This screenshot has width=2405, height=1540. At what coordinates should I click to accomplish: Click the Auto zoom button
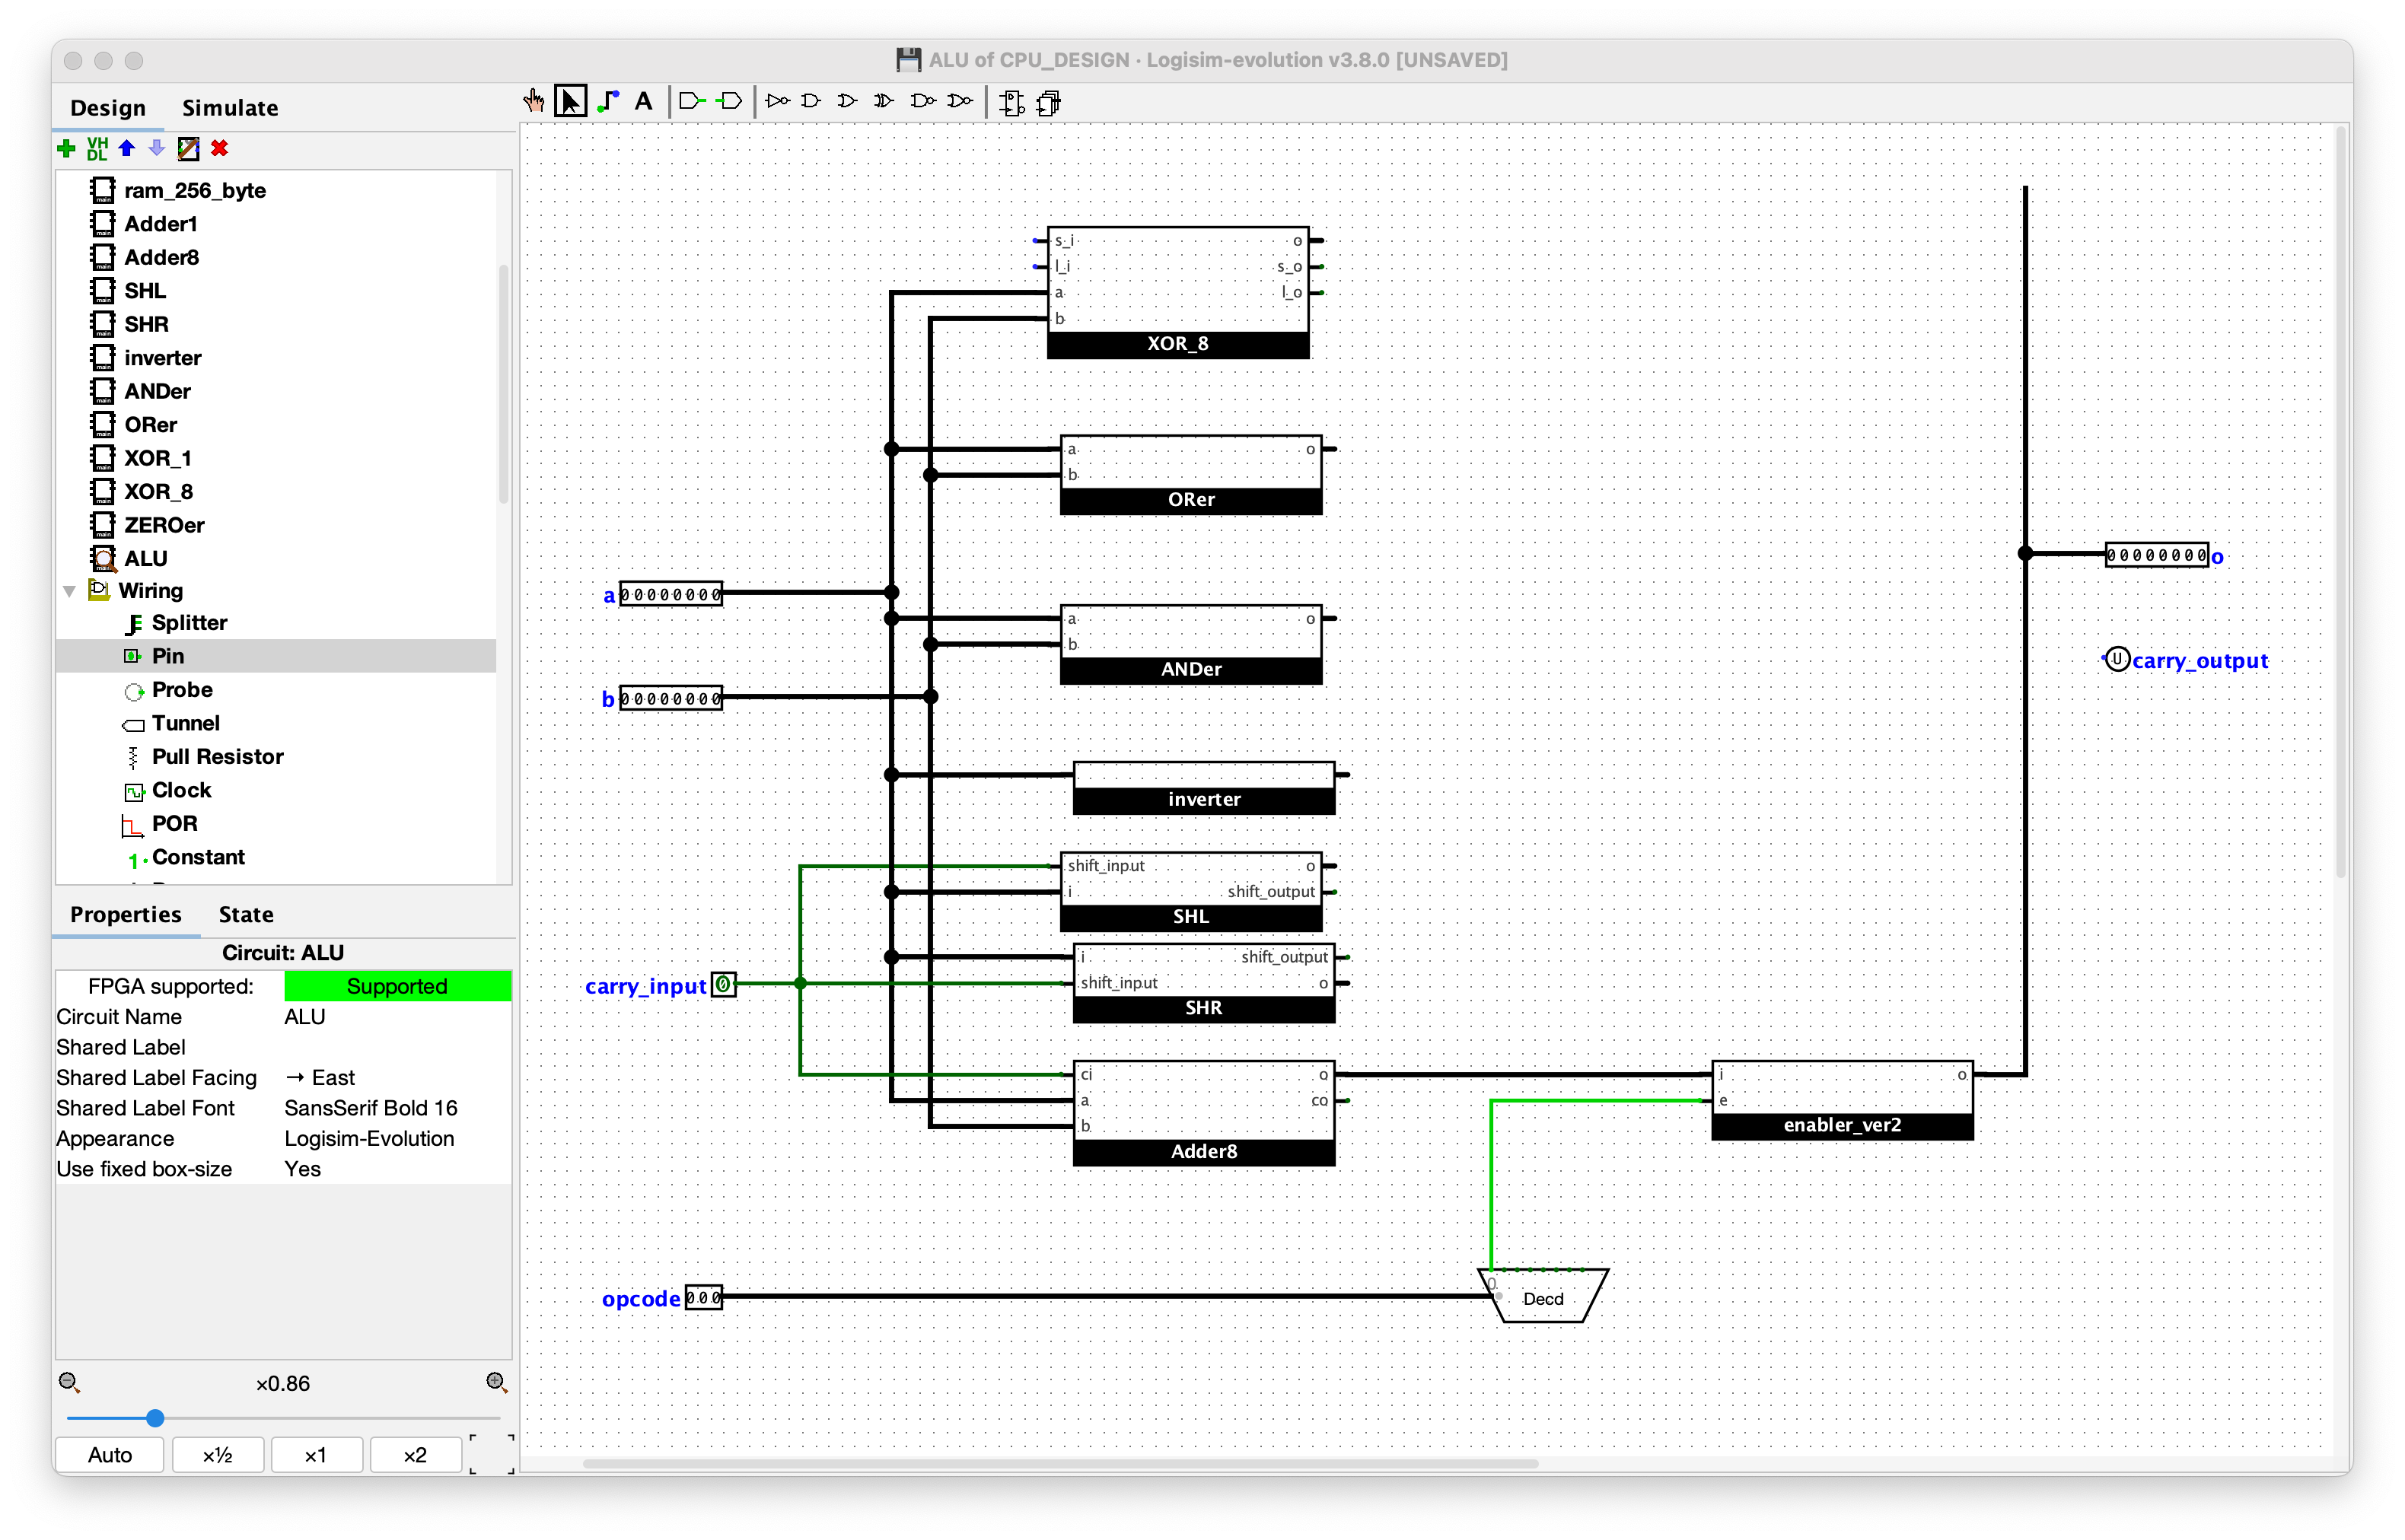click(110, 1455)
